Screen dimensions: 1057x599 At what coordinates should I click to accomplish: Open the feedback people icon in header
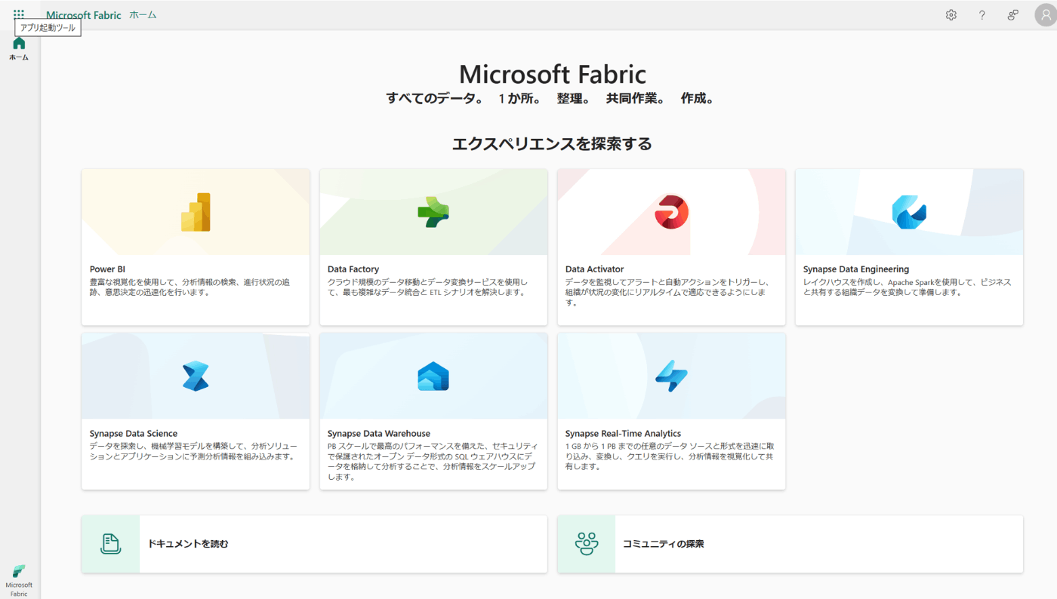[x=1013, y=15]
